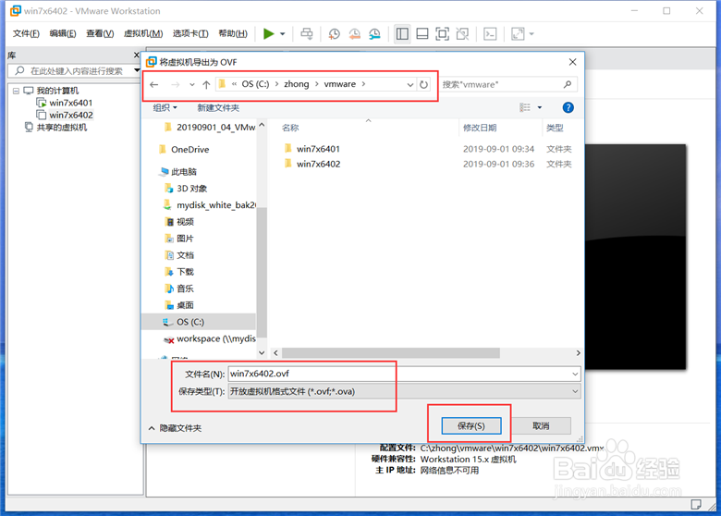Screen dimensions: 721x516
Task: Open the 帮助(H) menu
Action: click(x=233, y=33)
